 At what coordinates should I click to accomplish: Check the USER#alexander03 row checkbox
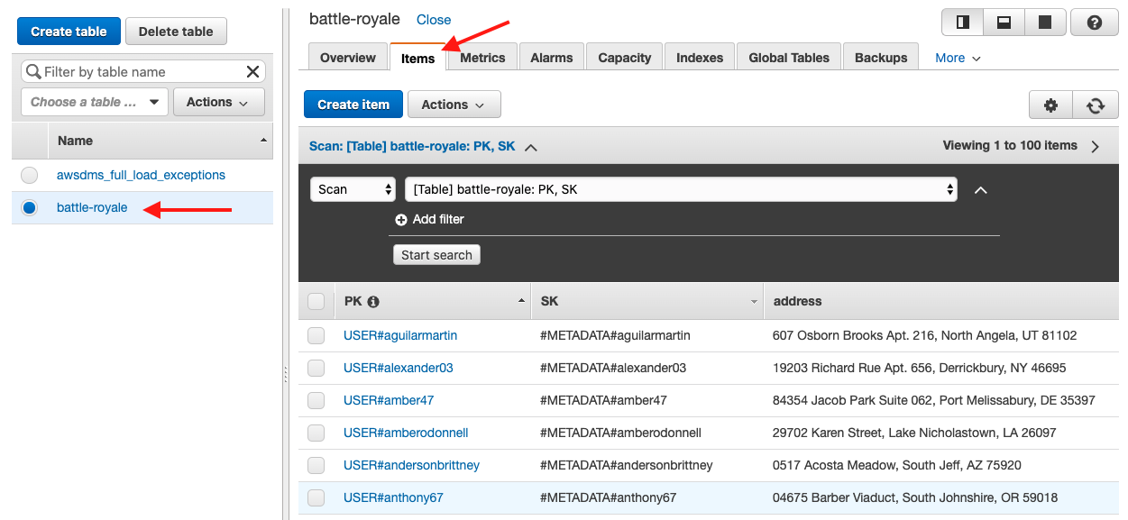[316, 368]
